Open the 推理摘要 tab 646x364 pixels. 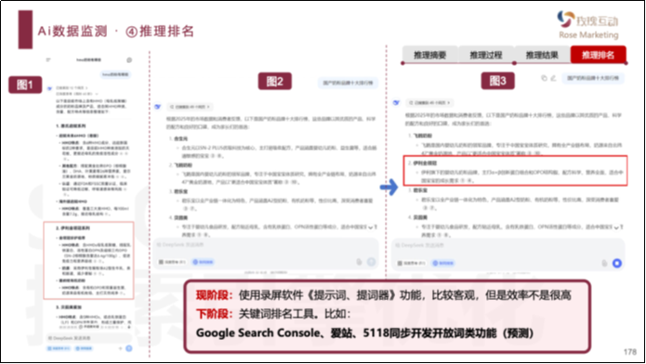click(429, 55)
